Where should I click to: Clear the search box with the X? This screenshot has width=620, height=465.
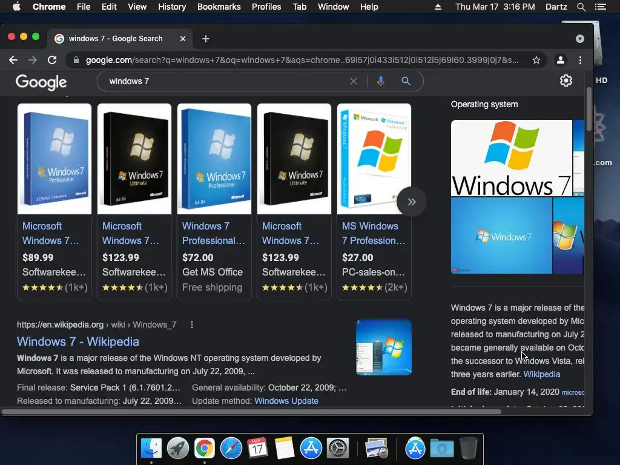coord(354,81)
